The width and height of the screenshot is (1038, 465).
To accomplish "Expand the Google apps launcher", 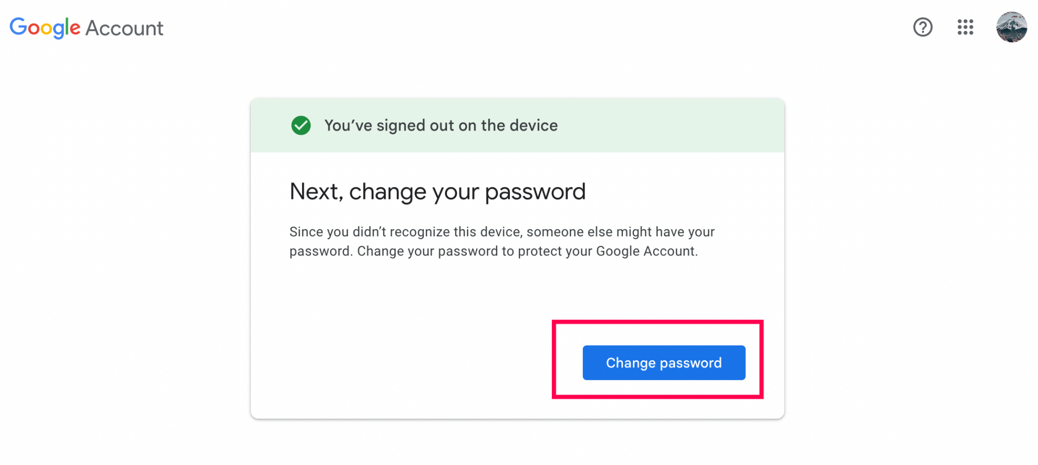I will (x=965, y=28).
